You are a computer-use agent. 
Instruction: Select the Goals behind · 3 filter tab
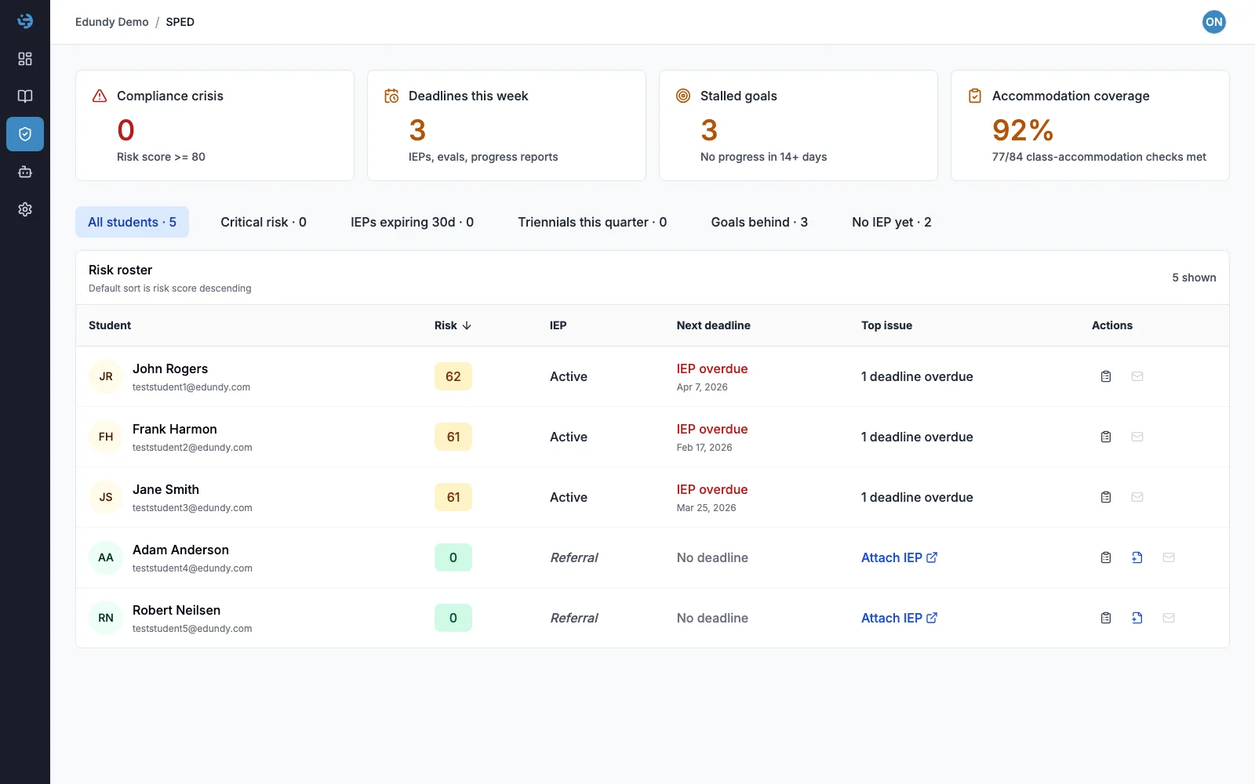759,222
